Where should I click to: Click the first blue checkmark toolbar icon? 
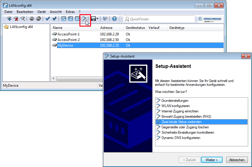point(47,19)
